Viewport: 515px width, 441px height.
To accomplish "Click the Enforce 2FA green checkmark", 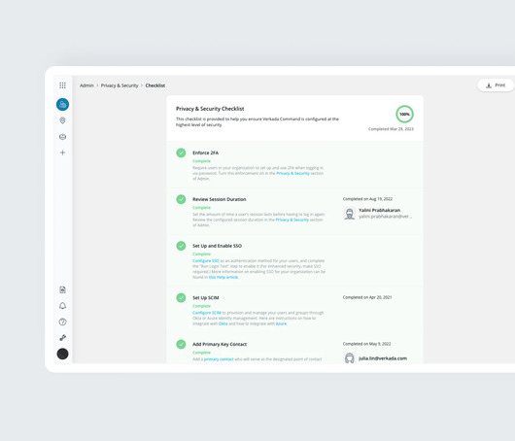I will pyautogui.click(x=181, y=153).
